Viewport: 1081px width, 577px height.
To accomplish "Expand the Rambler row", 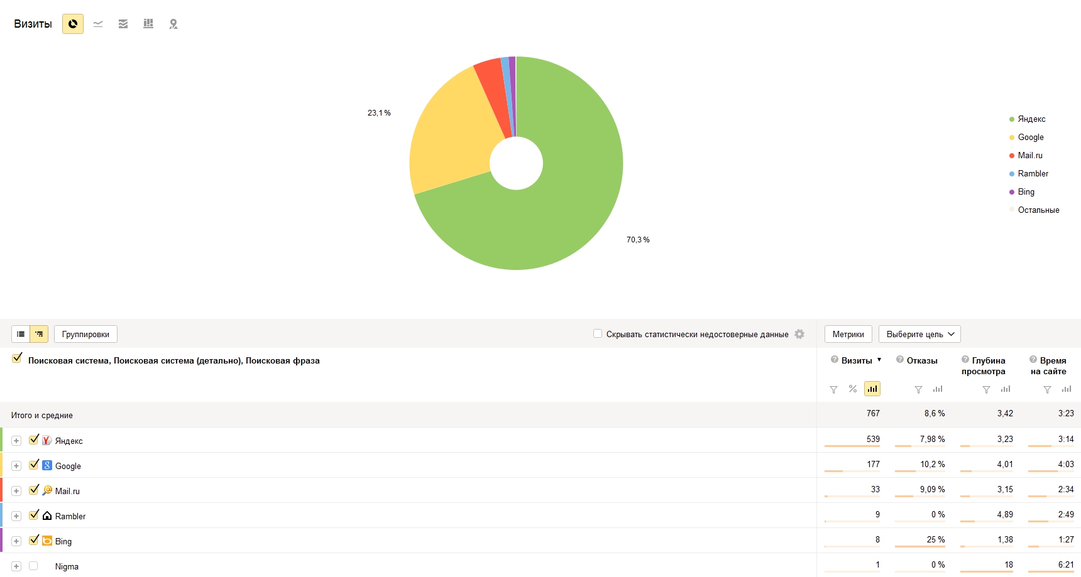I will [16, 516].
